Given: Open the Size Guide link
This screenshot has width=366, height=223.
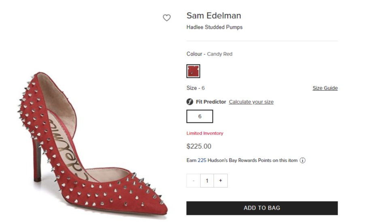Looking at the screenshot, I should (x=325, y=88).
